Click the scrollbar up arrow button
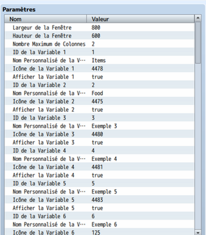The image size is (206, 235). click(x=198, y=18)
